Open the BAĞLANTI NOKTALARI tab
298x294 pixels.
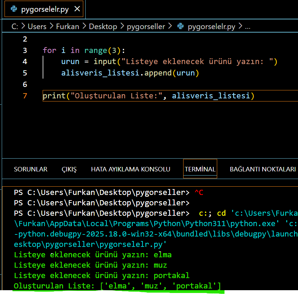pyautogui.click(x=263, y=169)
